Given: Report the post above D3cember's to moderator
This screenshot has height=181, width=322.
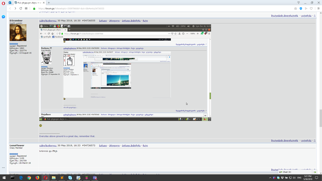Looking at the screenshot, I should (x=284, y=16).
